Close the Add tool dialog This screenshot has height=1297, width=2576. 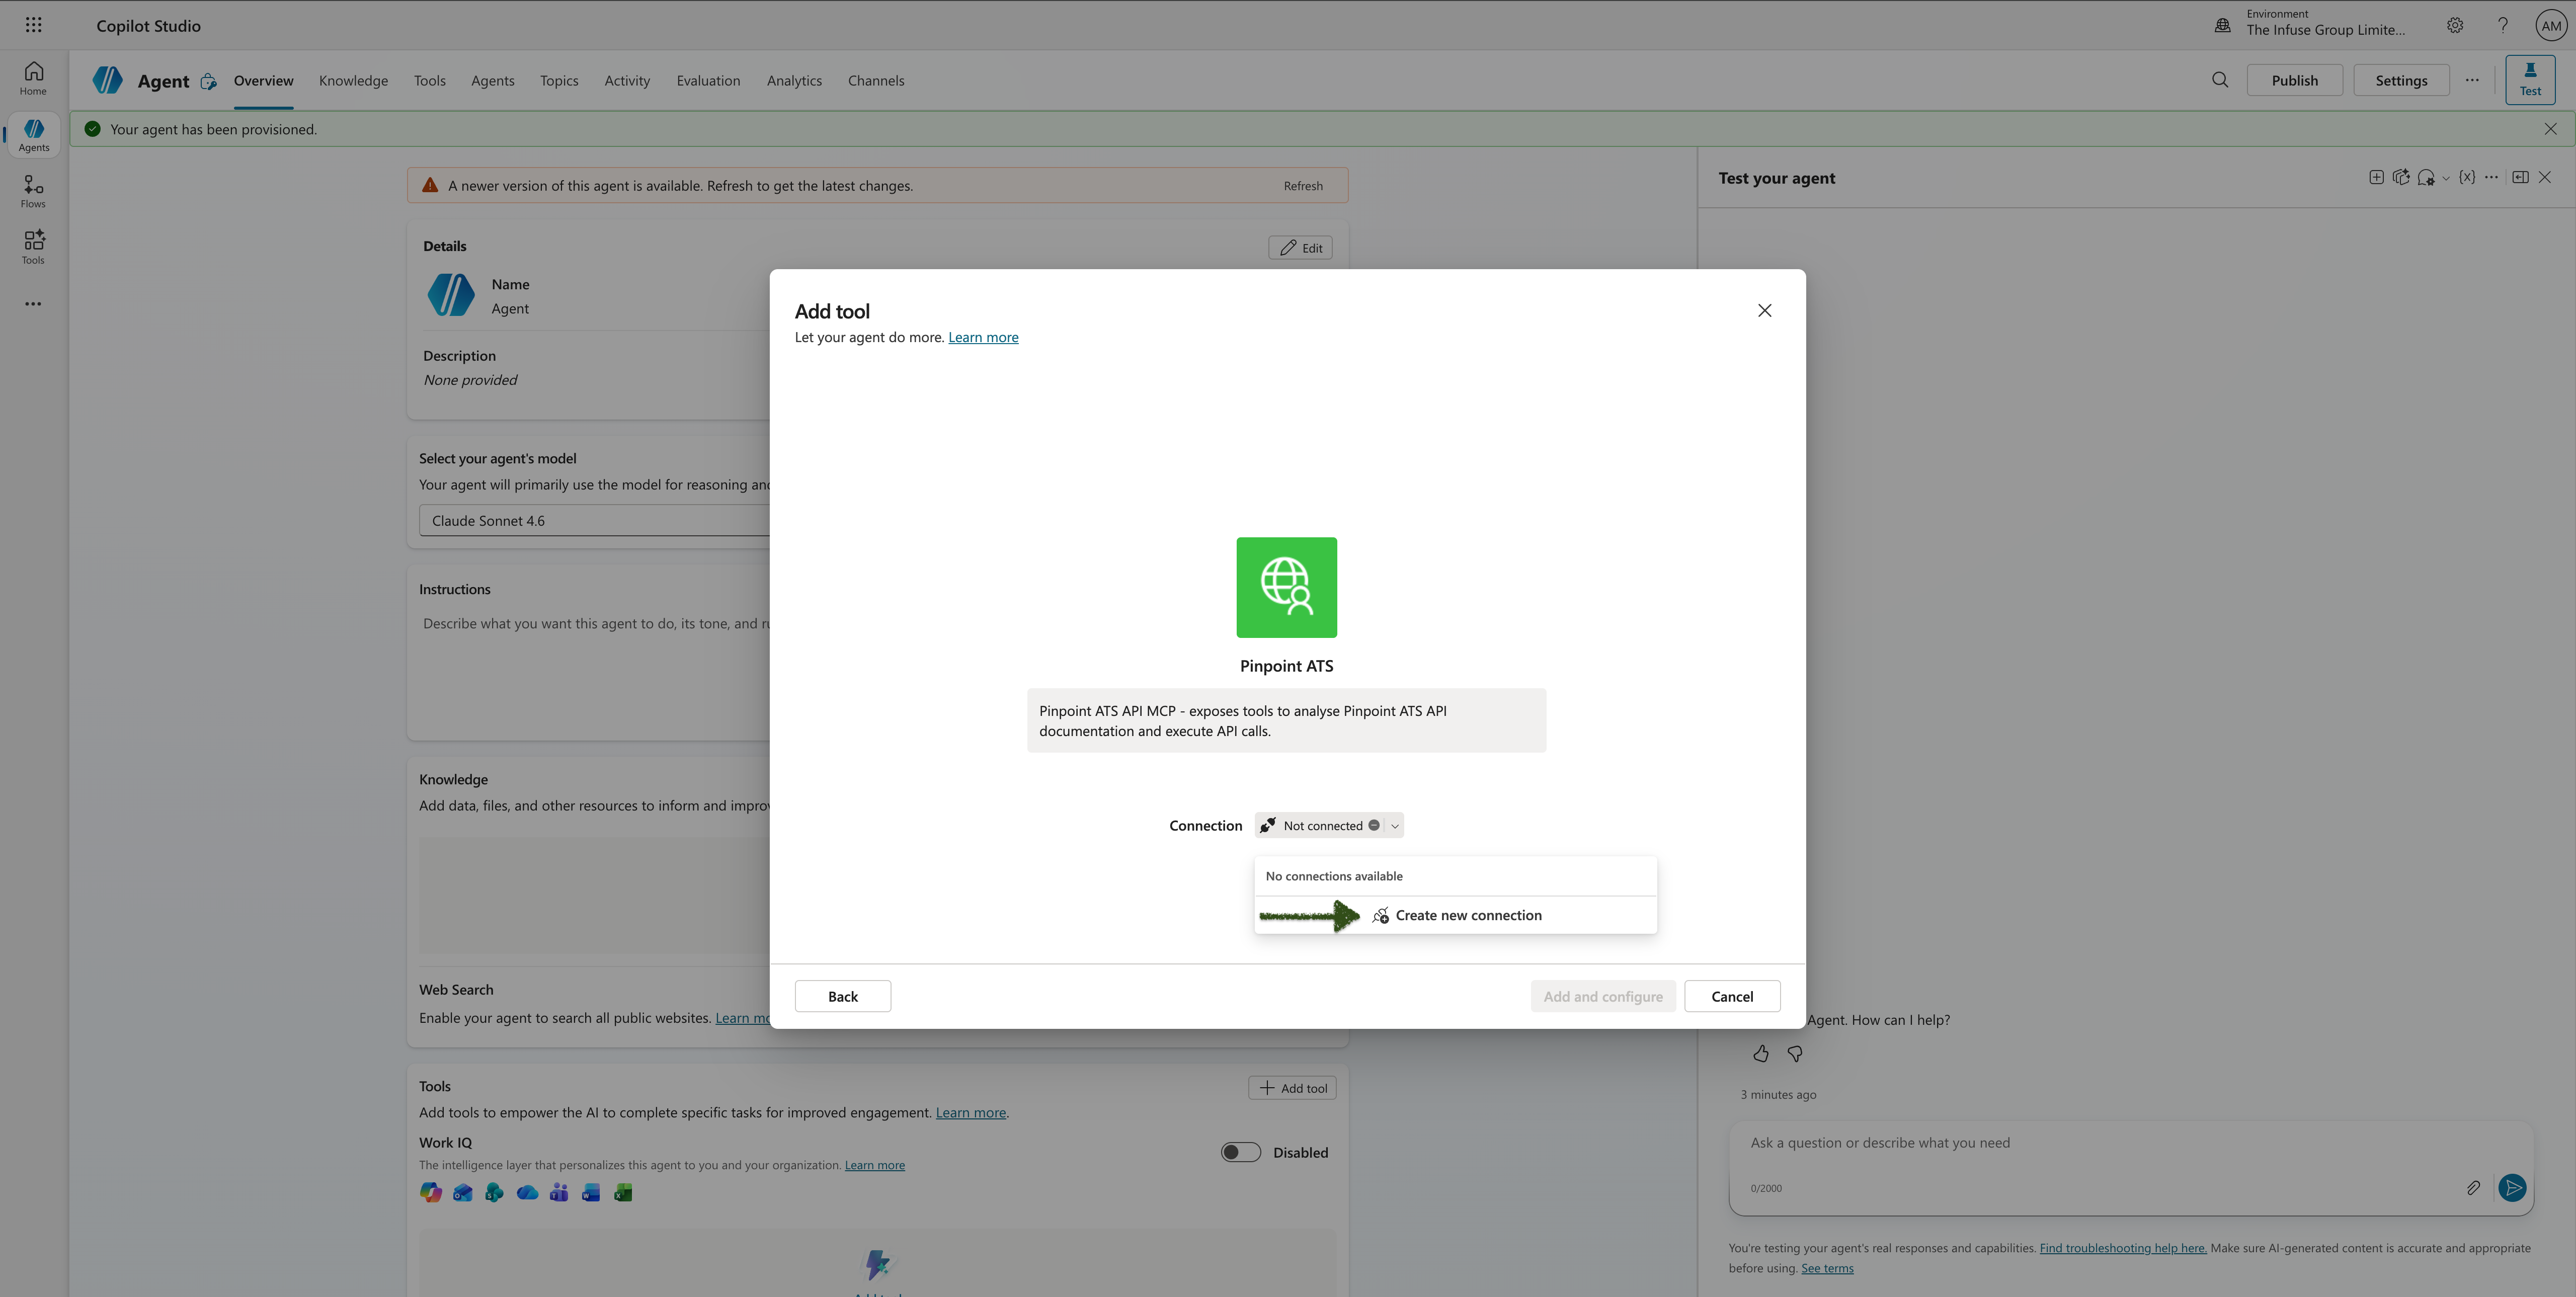pyautogui.click(x=1764, y=311)
